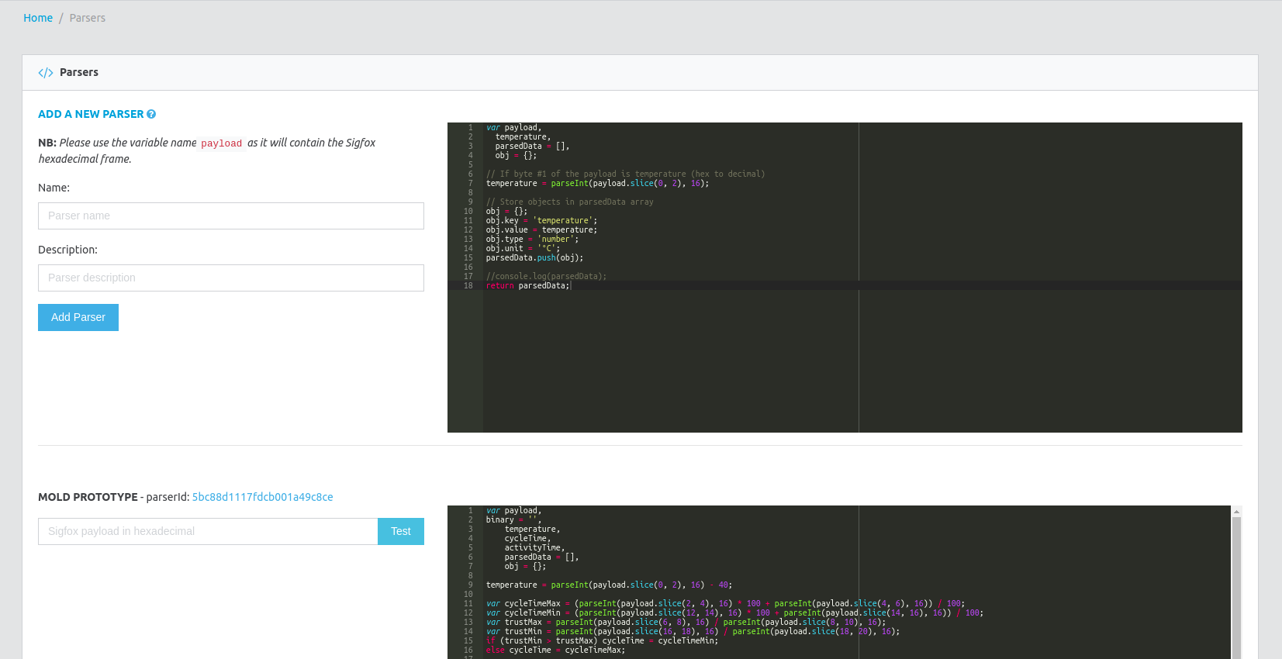Click the Test button
Screen dimensions: 1282x659
[401, 531]
